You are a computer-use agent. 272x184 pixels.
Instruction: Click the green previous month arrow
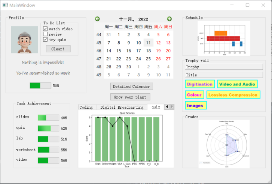click(98, 19)
